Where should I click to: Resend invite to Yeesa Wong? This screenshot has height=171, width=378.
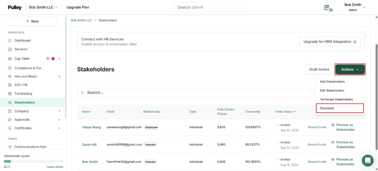tap(317, 127)
